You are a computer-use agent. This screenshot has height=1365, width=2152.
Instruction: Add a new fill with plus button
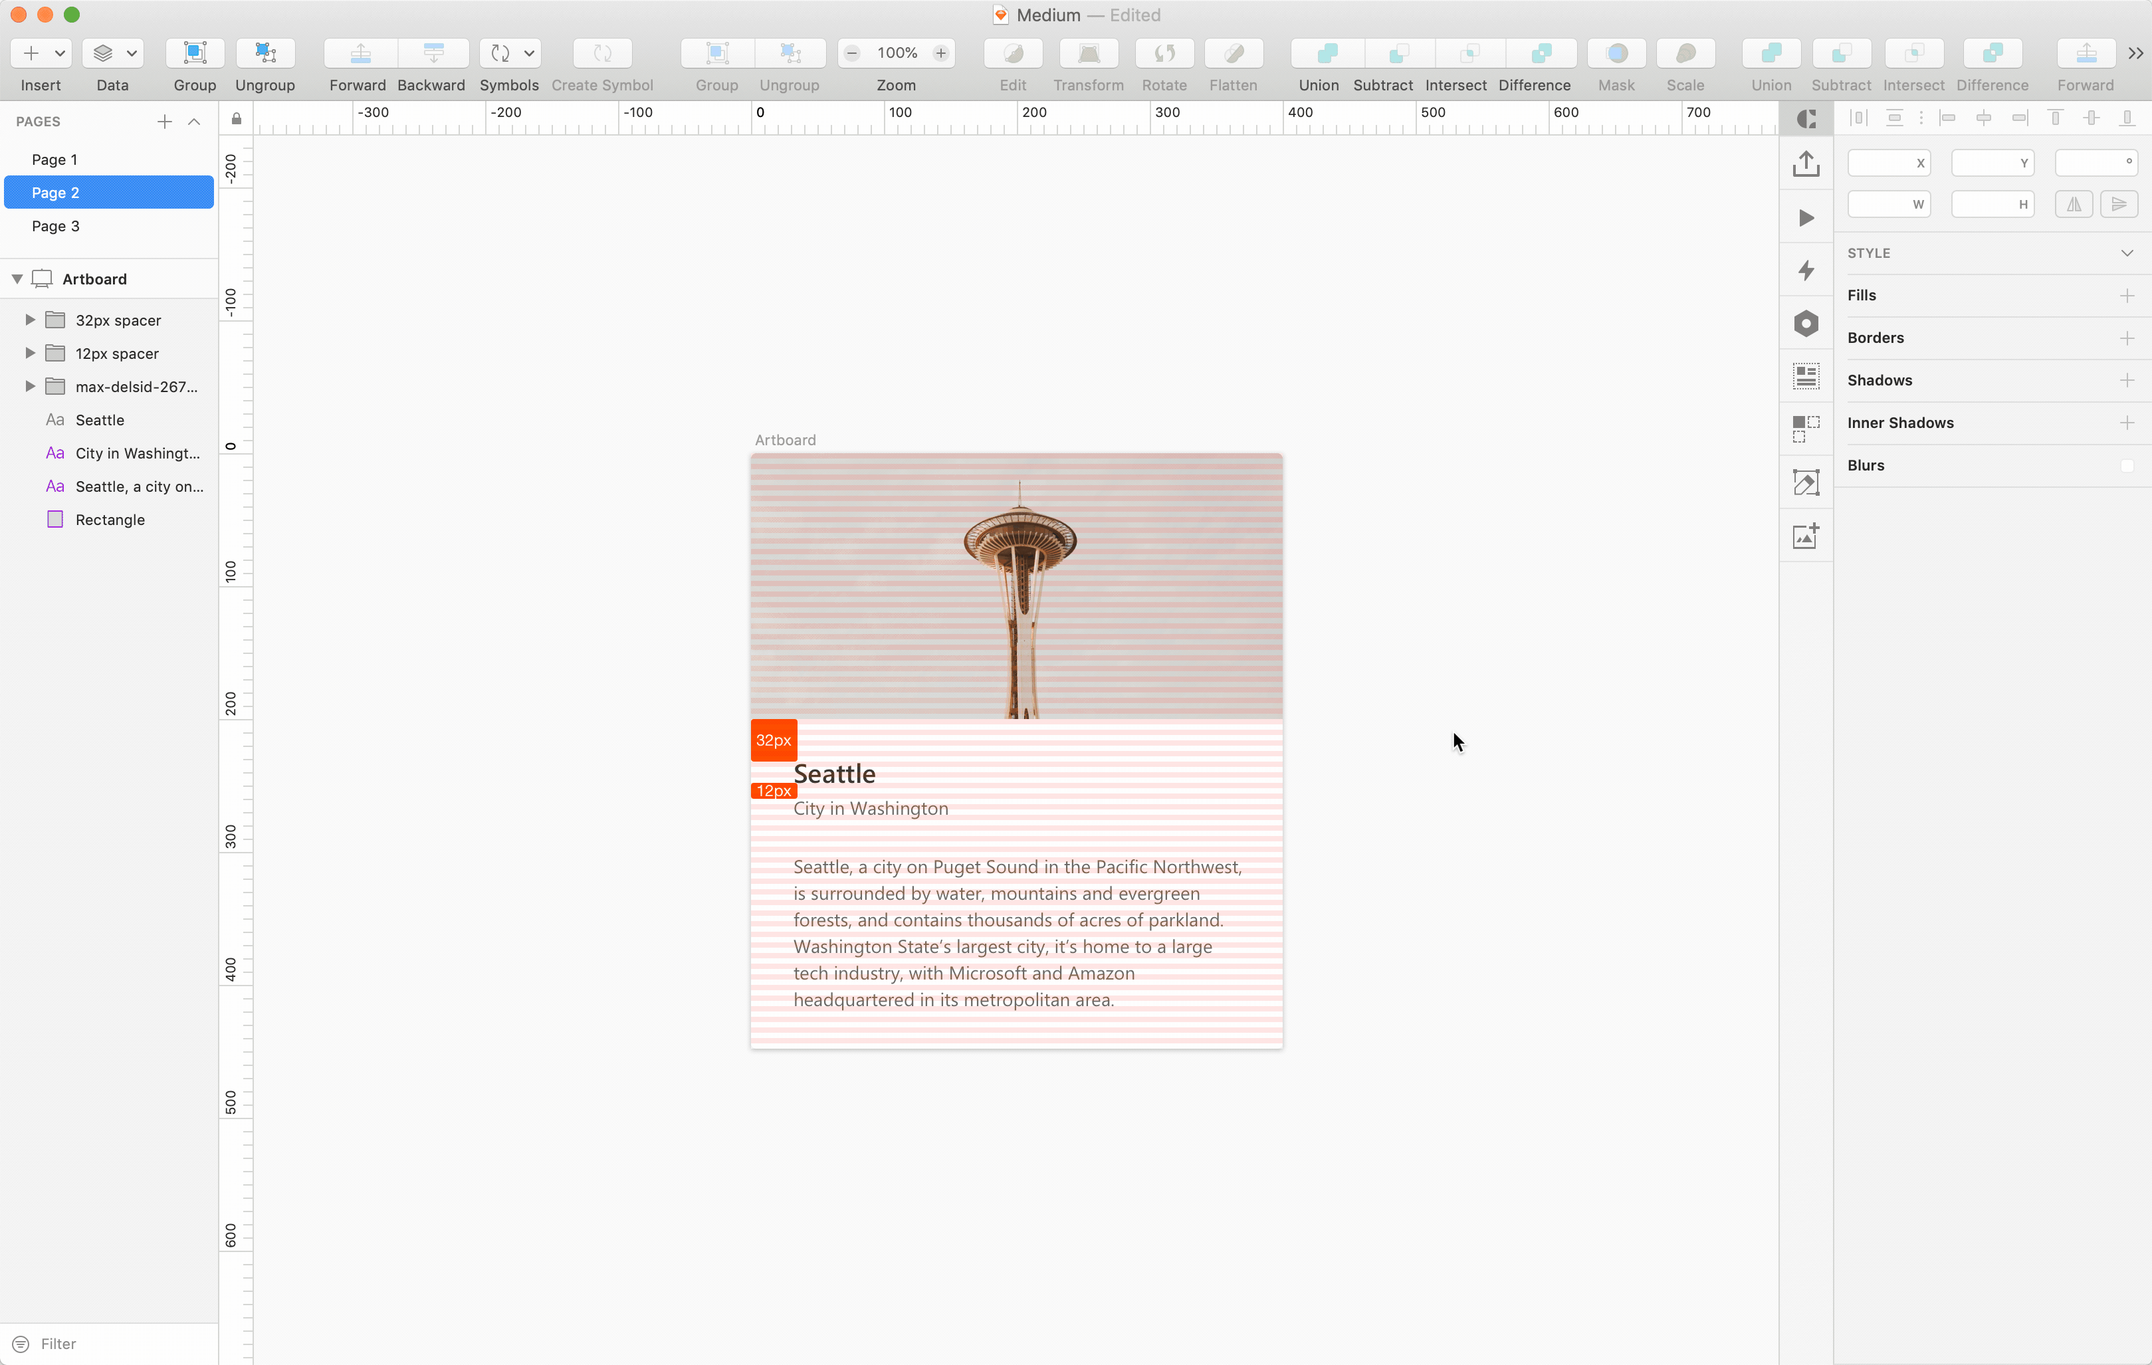click(2126, 296)
